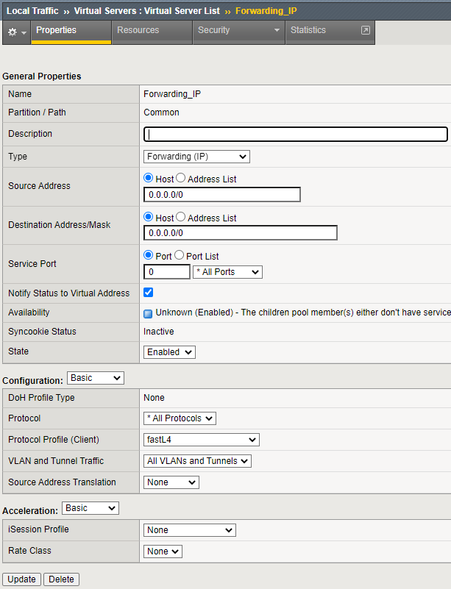Select Host radio for Destination Address
Image resolution: width=451 pixels, height=589 pixels.
pyautogui.click(x=149, y=218)
